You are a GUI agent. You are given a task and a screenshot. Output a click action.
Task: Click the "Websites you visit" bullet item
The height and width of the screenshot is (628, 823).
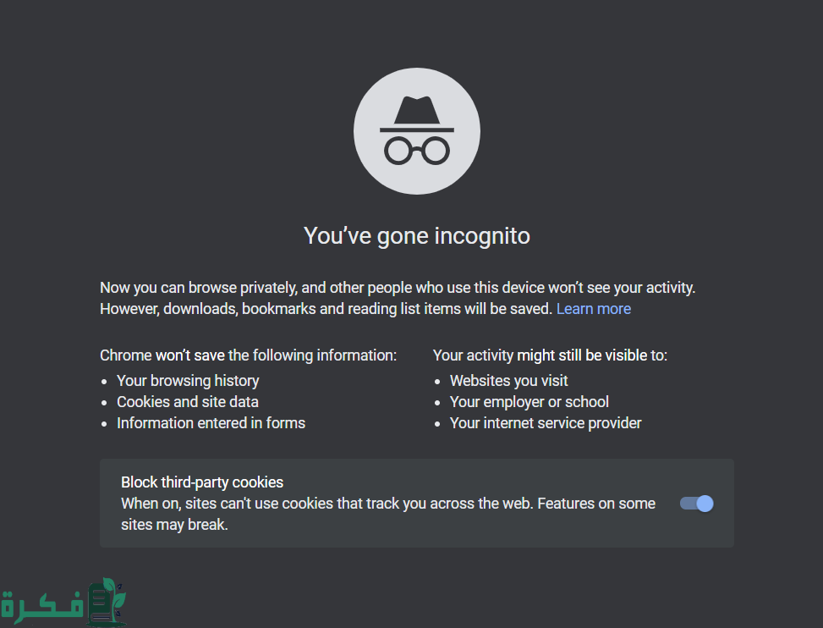tap(508, 381)
